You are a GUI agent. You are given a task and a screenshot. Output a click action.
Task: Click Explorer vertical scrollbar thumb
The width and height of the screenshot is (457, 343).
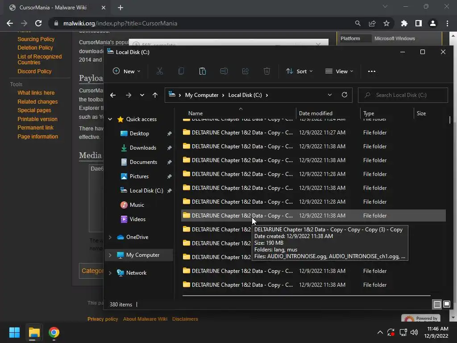click(x=450, y=120)
